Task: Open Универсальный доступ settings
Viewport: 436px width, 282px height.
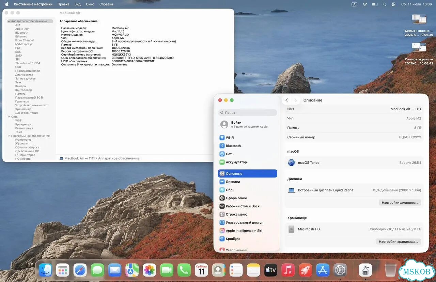Action: pos(248,222)
